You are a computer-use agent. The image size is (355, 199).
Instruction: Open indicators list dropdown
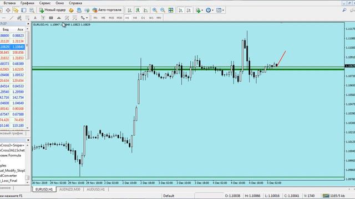pos(199,10)
